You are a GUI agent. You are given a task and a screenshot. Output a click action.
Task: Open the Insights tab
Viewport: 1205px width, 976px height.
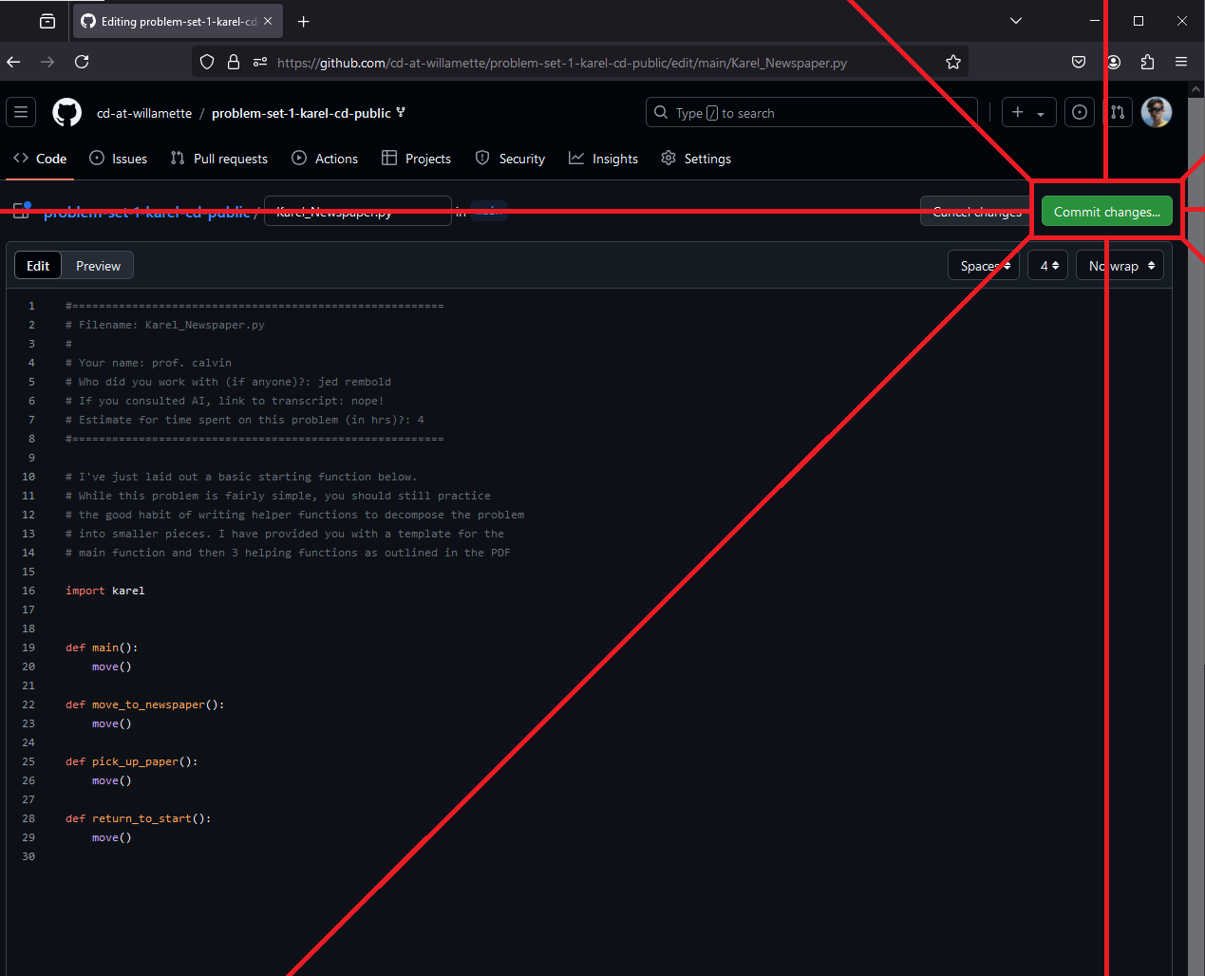click(x=604, y=159)
